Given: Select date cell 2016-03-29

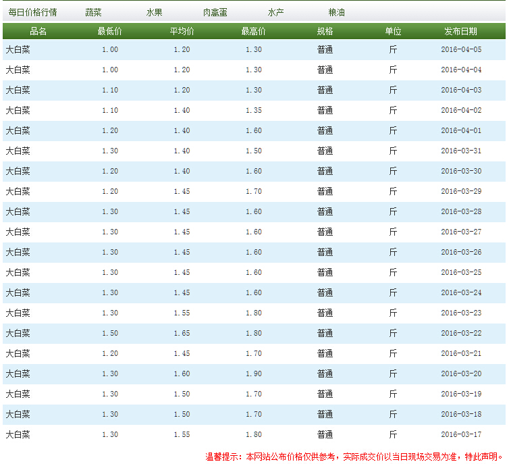Looking at the screenshot, I should pyautogui.click(x=461, y=191).
